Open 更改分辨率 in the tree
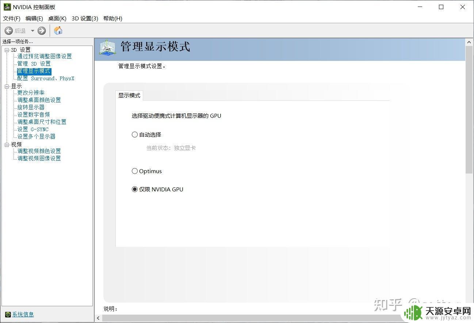This screenshot has height=323, width=474. pos(31,93)
